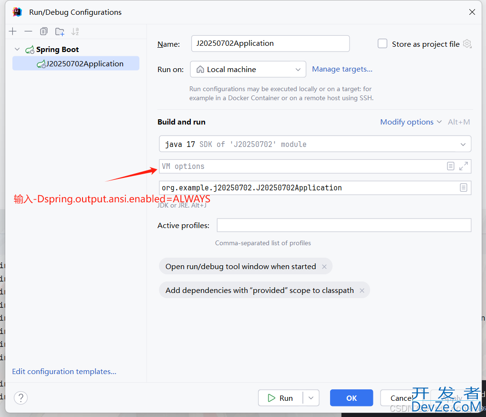Image resolution: width=486 pixels, height=417 pixels.
Task: Copy the selected configuration
Action: 44,31
